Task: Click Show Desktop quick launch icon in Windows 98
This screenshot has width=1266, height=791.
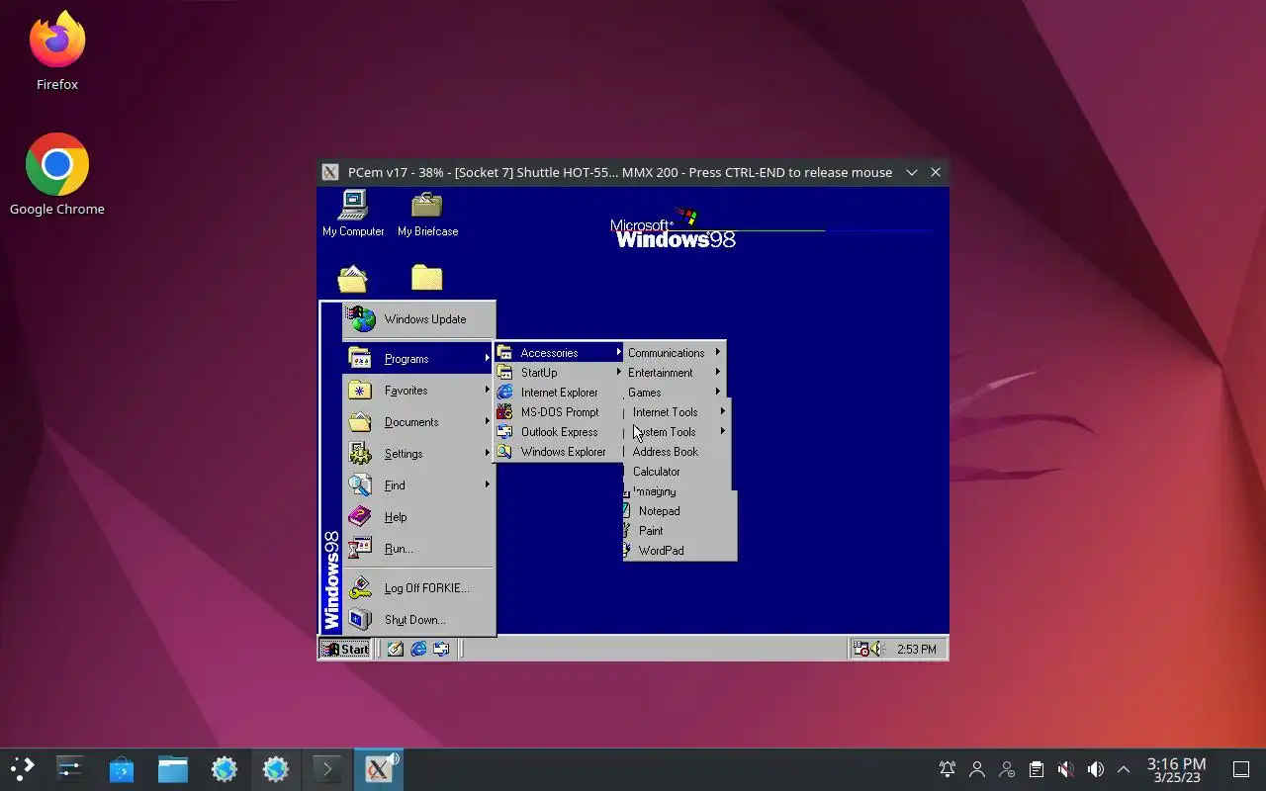Action: tap(396, 649)
